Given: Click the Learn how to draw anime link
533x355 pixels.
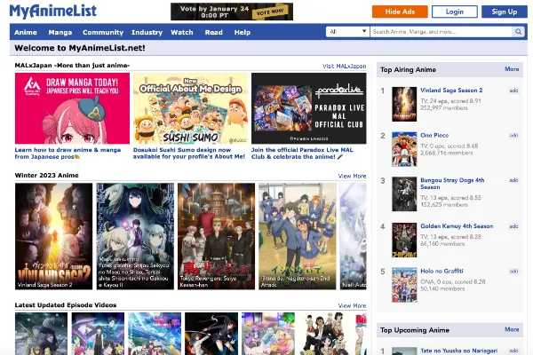Looking at the screenshot, I should [x=68, y=154].
